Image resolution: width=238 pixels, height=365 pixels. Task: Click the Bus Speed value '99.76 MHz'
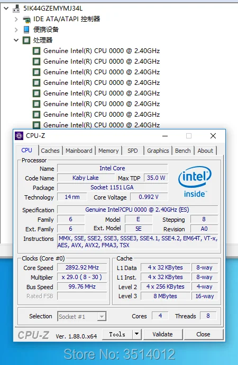point(82,286)
